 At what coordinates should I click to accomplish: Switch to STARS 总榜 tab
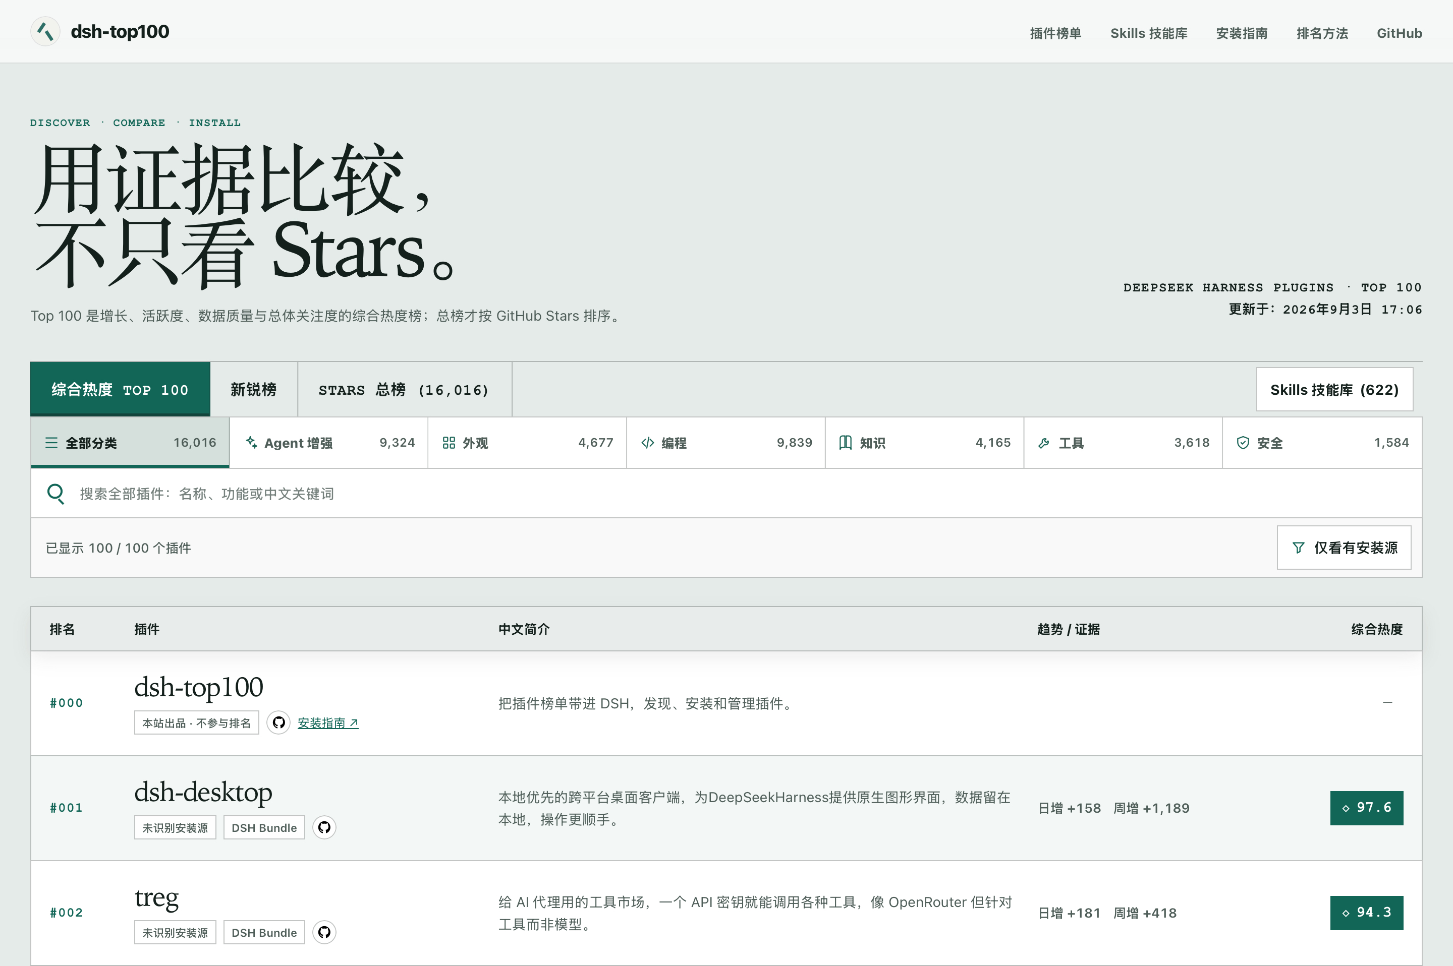pyautogui.click(x=405, y=389)
